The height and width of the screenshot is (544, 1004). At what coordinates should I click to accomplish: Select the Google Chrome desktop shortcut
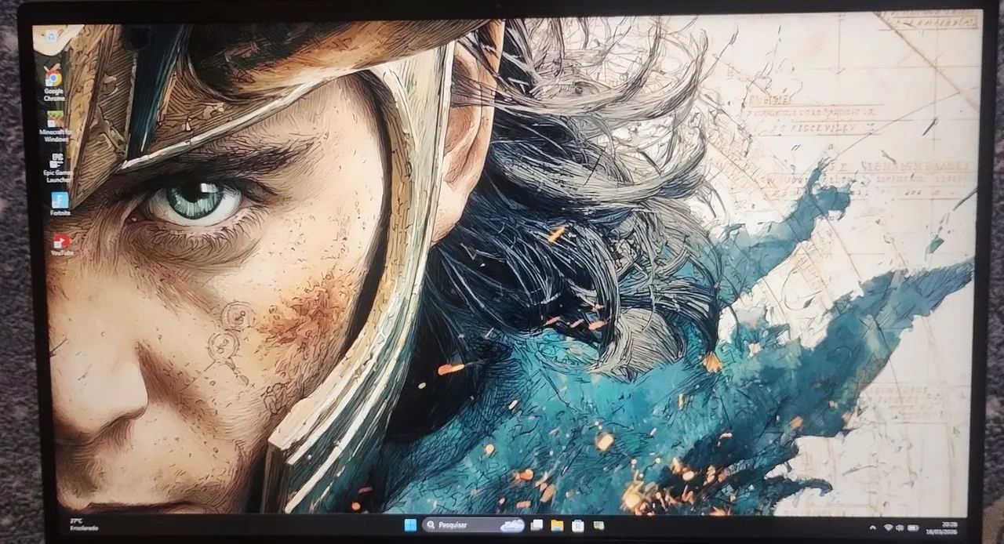54,82
